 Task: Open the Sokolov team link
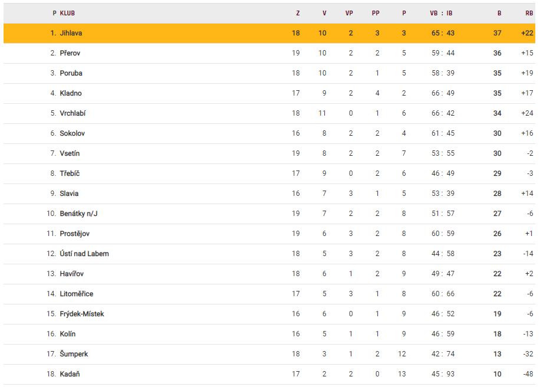pos(72,133)
